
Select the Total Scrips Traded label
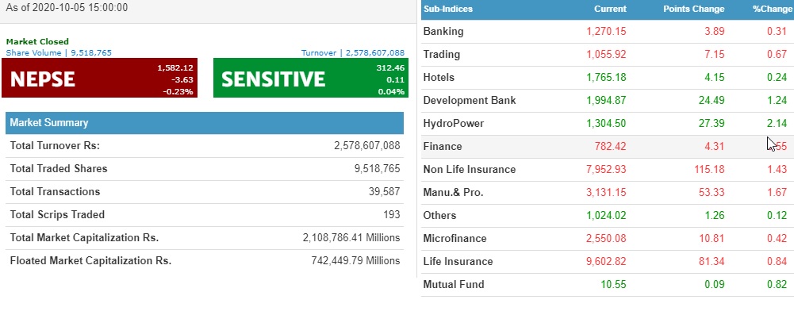[57, 215]
